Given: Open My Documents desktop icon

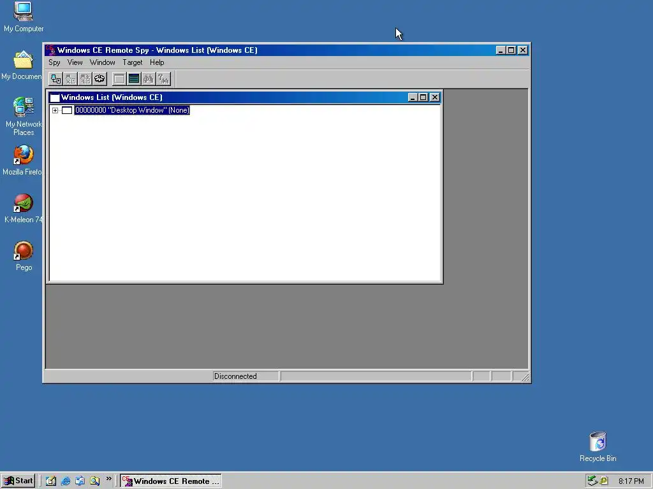Looking at the screenshot, I should point(22,66).
